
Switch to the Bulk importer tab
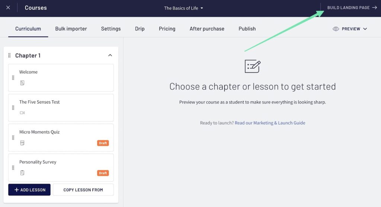pyautogui.click(x=71, y=29)
